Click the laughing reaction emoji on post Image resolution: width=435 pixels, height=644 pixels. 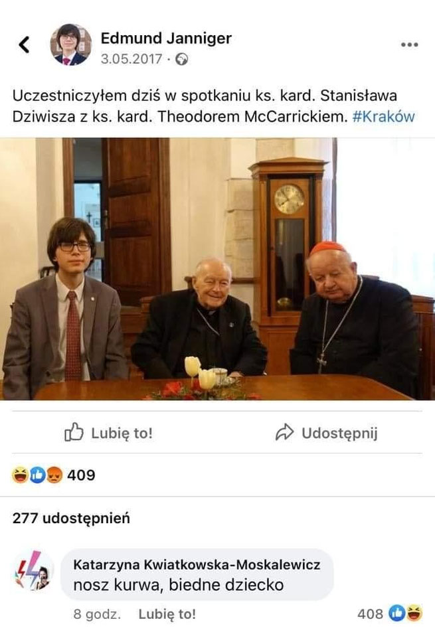tap(20, 475)
